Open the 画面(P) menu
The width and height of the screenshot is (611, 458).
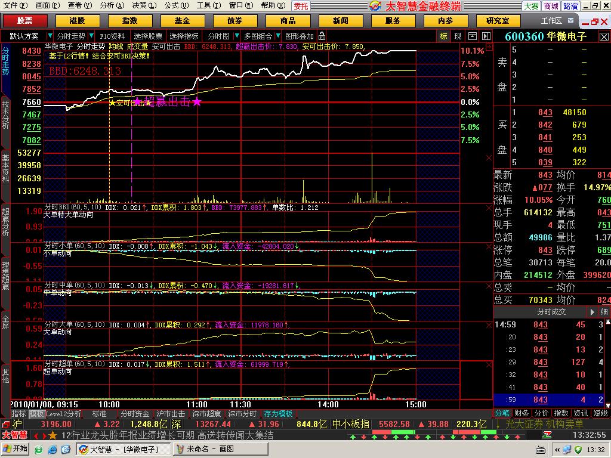click(x=48, y=5)
